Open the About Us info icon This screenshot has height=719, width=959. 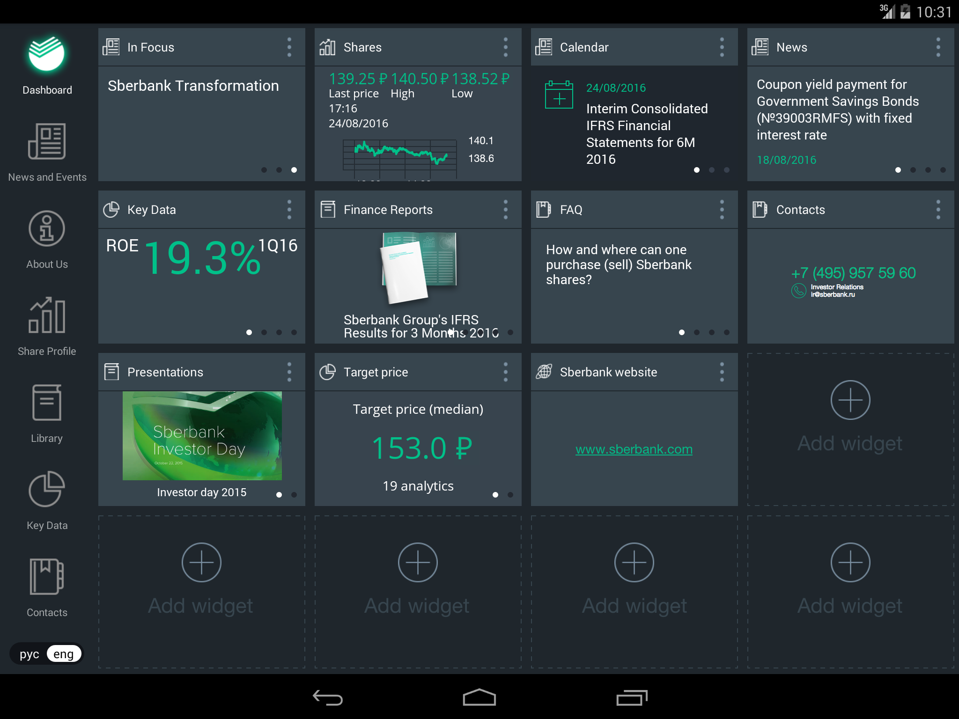coord(46,228)
